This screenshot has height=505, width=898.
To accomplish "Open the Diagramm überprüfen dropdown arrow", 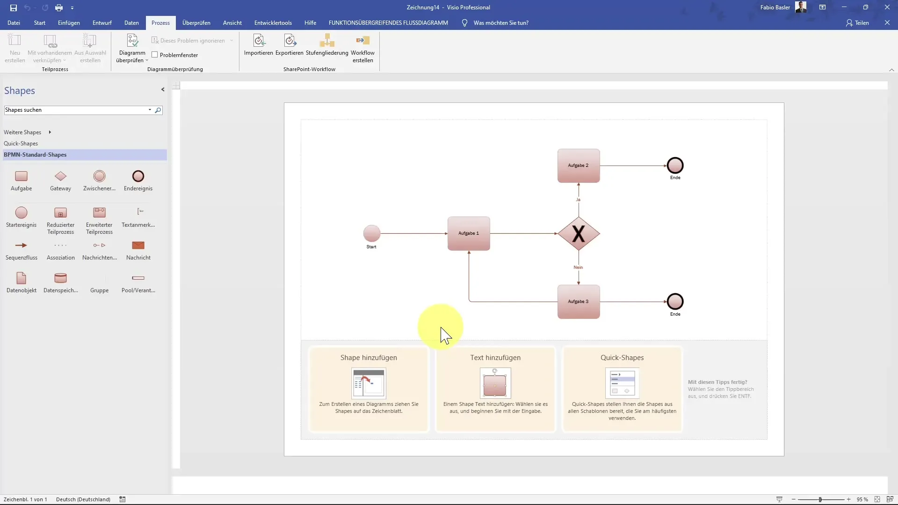I will (x=147, y=60).
